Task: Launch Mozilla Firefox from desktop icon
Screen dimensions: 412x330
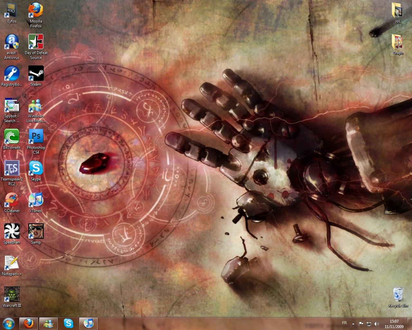Action: (x=36, y=15)
